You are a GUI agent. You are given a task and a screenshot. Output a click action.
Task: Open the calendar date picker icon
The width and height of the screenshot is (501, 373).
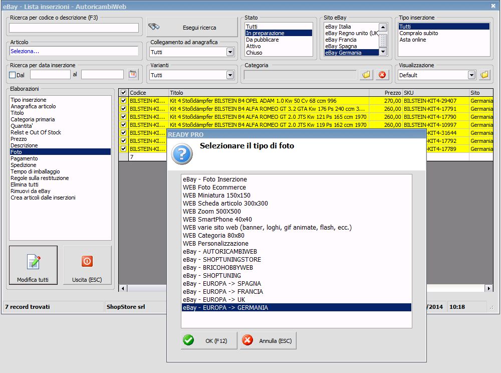[133, 75]
